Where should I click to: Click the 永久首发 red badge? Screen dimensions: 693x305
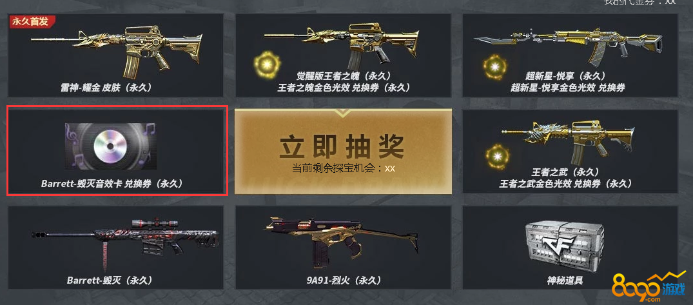[32, 22]
